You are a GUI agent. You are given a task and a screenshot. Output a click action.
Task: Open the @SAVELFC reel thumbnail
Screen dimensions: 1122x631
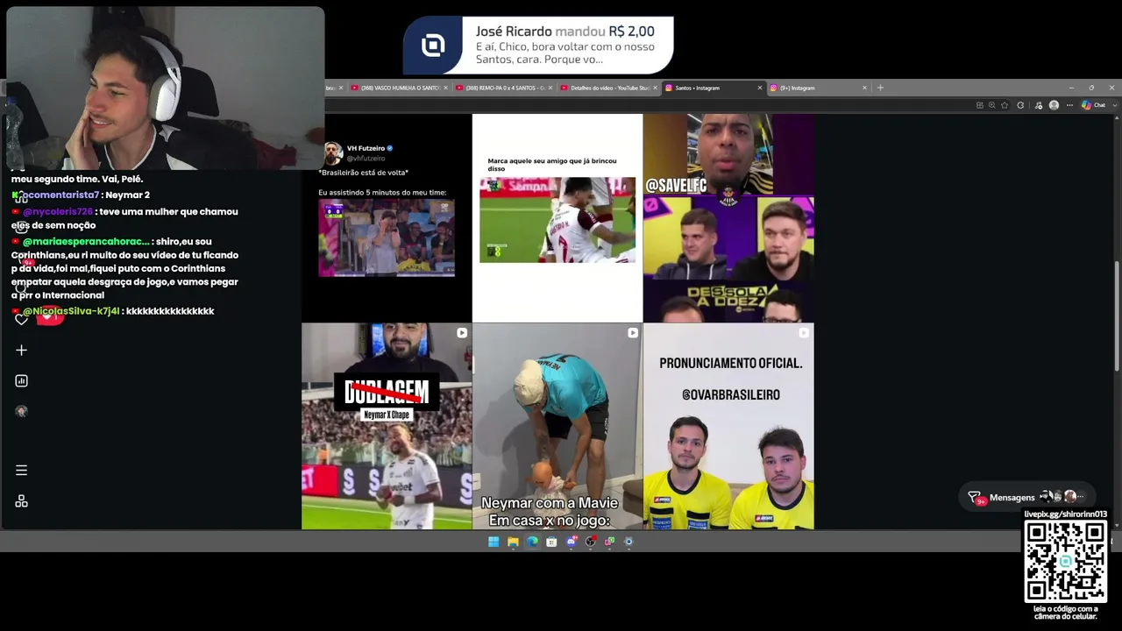coord(728,218)
